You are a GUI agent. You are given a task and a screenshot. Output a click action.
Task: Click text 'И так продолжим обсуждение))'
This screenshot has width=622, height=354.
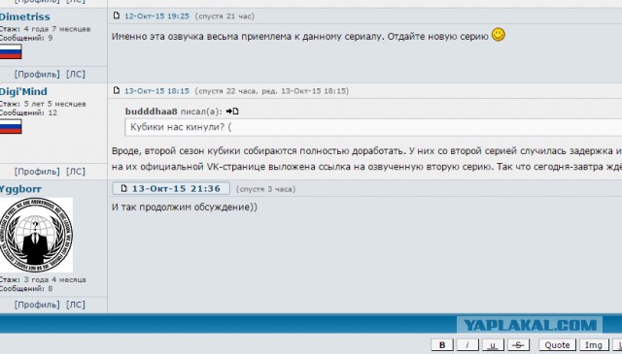[185, 208]
